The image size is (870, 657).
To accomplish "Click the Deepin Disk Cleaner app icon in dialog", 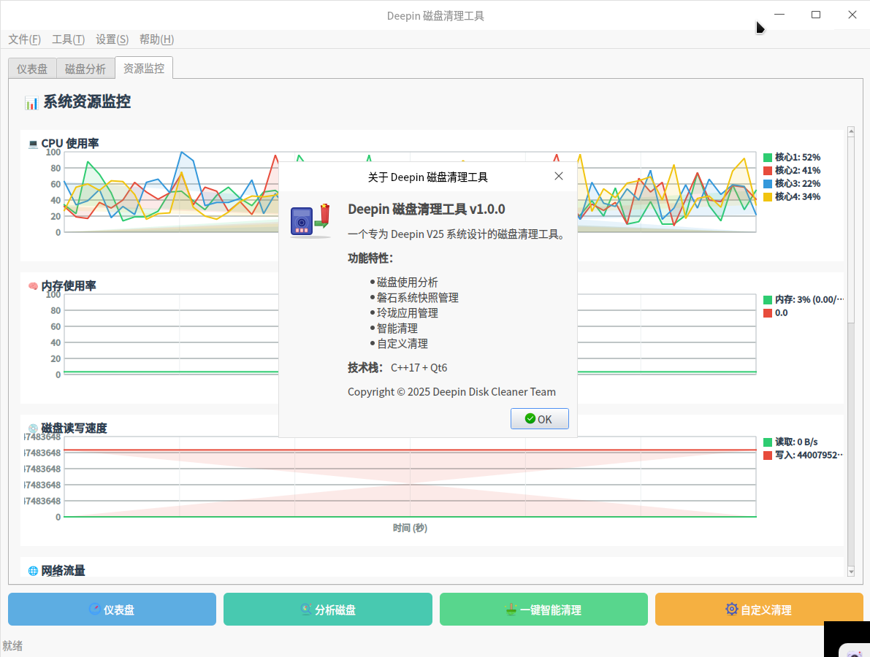I will pos(310,219).
